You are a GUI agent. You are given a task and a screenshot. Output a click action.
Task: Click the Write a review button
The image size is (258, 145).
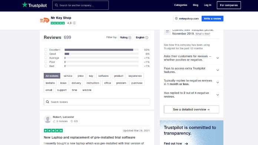(x=212, y=18)
